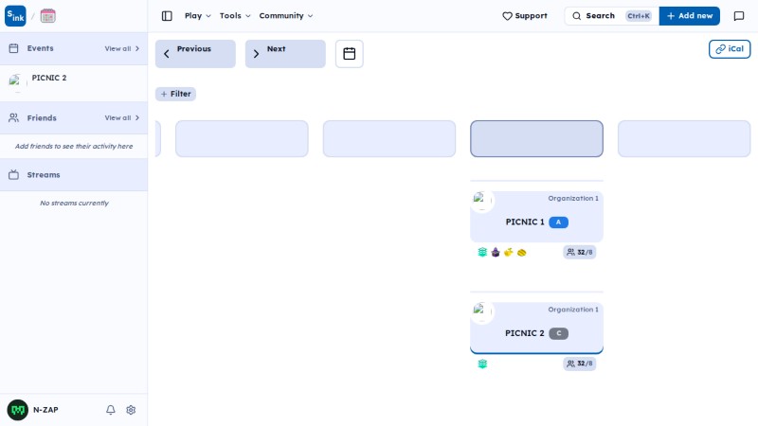View all Events
Viewport: 758px width, 426px height.
(x=122, y=48)
